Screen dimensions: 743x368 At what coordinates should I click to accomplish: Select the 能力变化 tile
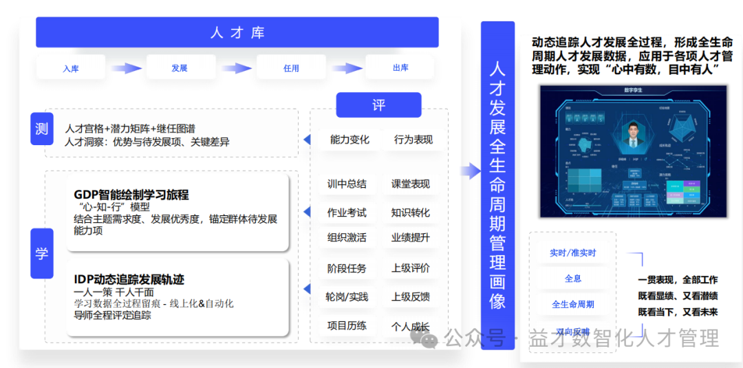[x=349, y=140]
